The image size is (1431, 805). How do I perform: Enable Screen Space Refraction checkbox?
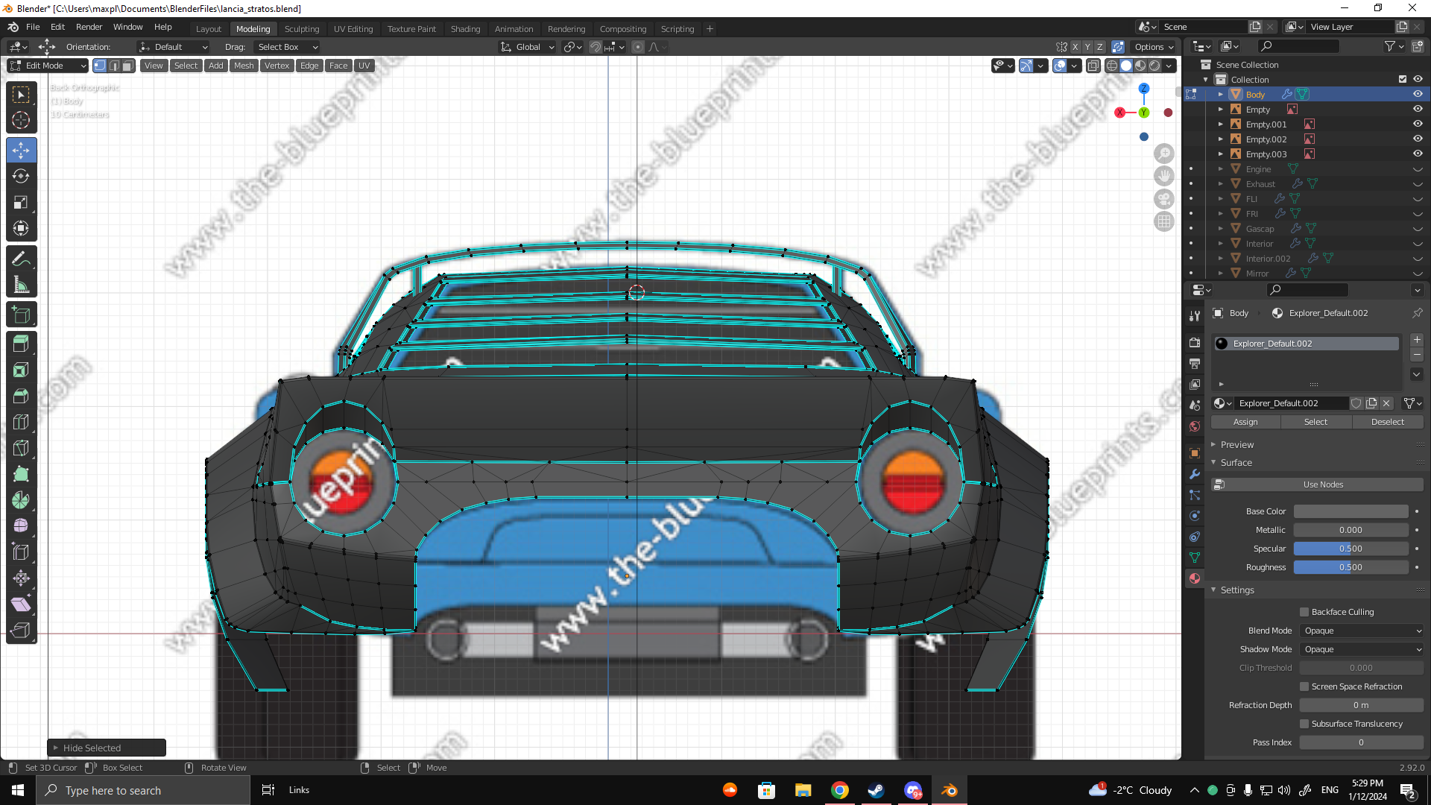point(1304,686)
